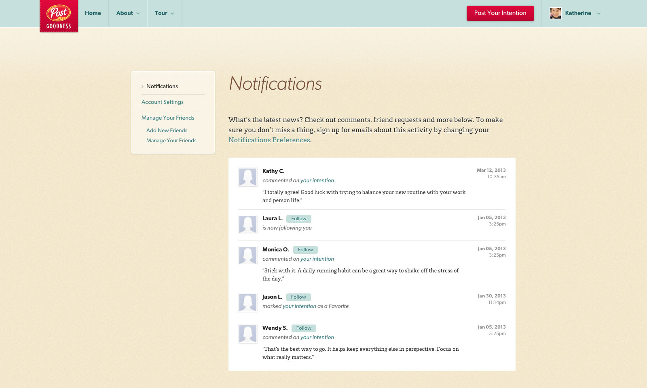
Task: Open the About menu item
Action: click(x=125, y=13)
